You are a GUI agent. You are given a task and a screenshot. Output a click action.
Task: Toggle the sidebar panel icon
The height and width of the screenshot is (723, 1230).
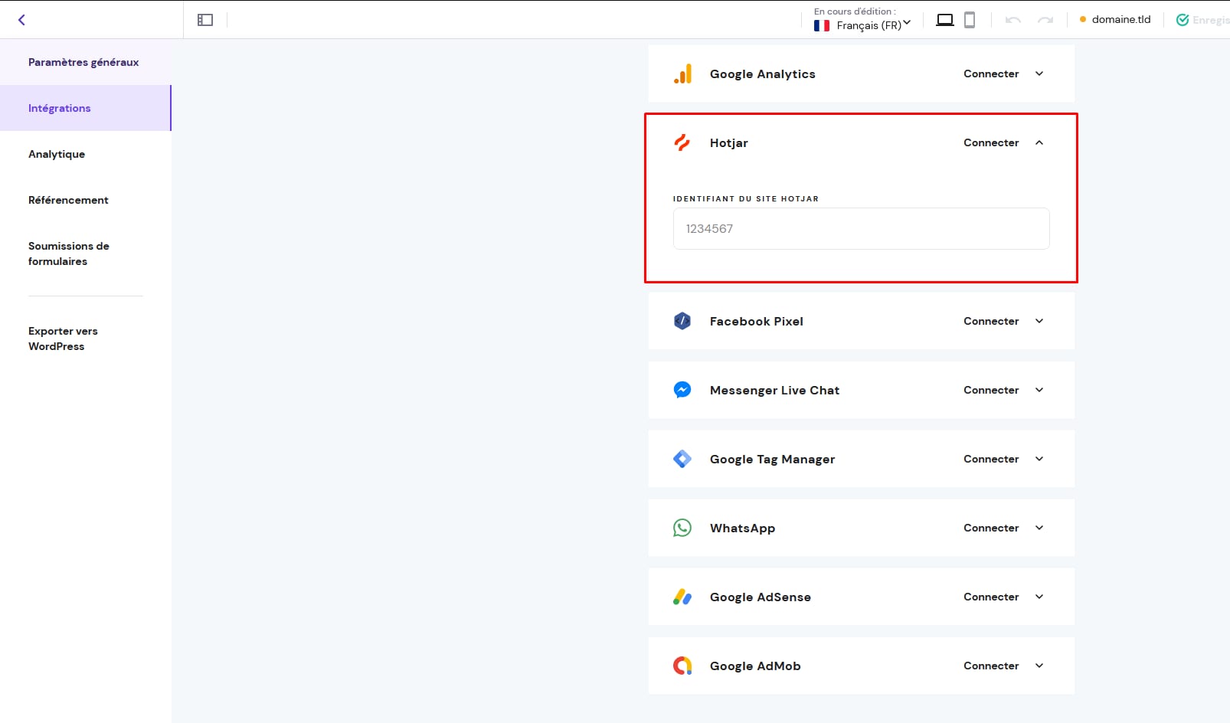tap(204, 20)
